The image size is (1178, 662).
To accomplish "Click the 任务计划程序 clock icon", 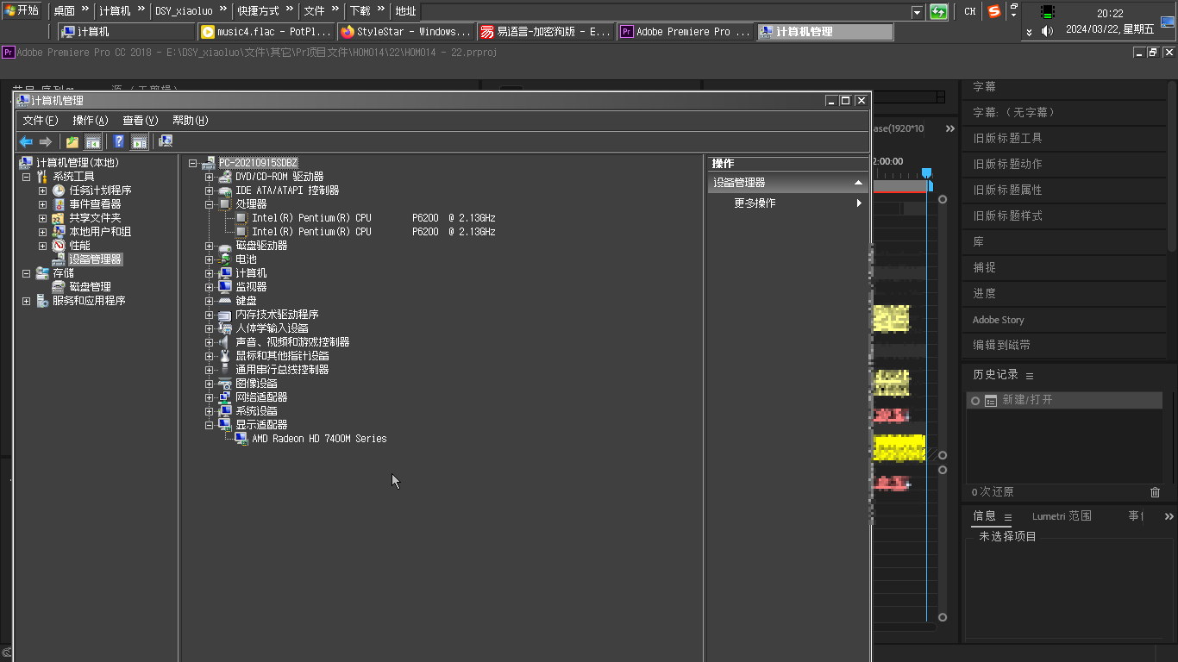I will click(59, 190).
